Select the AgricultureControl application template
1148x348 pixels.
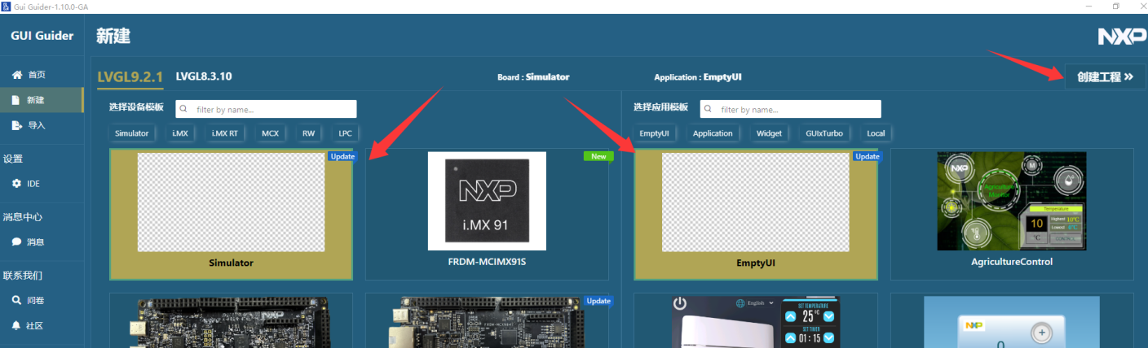(x=1012, y=214)
